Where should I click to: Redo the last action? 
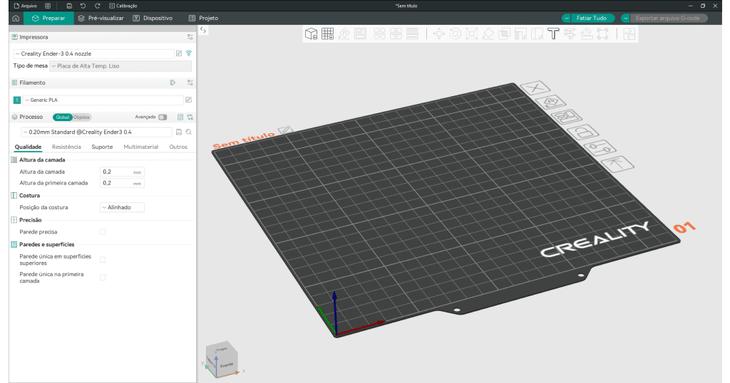(x=97, y=6)
